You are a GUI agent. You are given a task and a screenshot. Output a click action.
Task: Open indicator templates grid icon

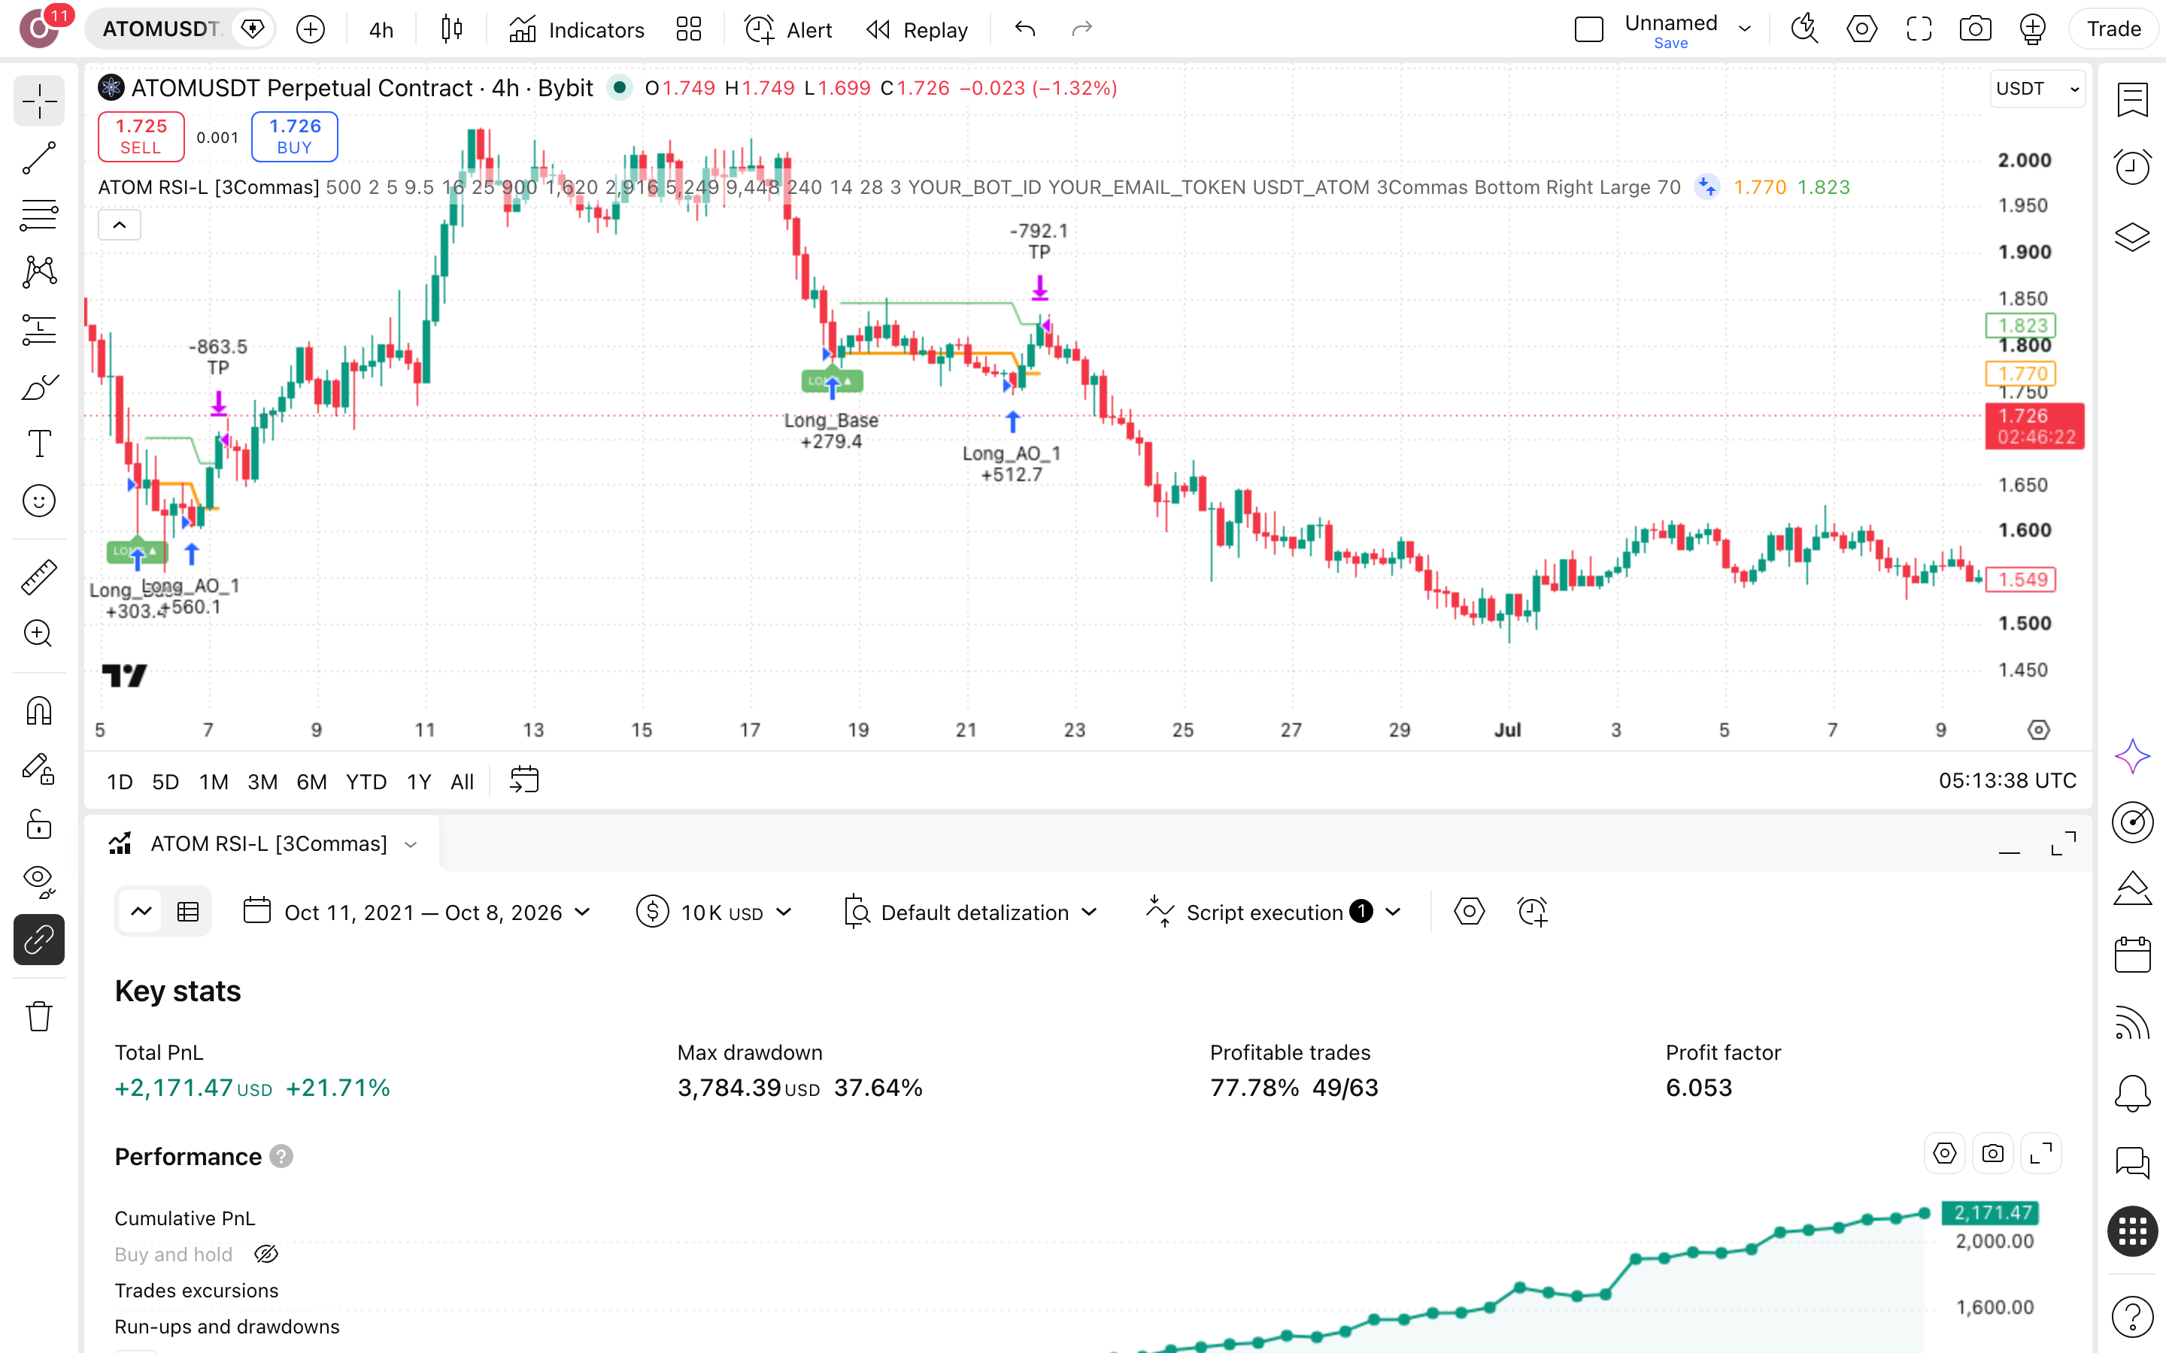689,29
